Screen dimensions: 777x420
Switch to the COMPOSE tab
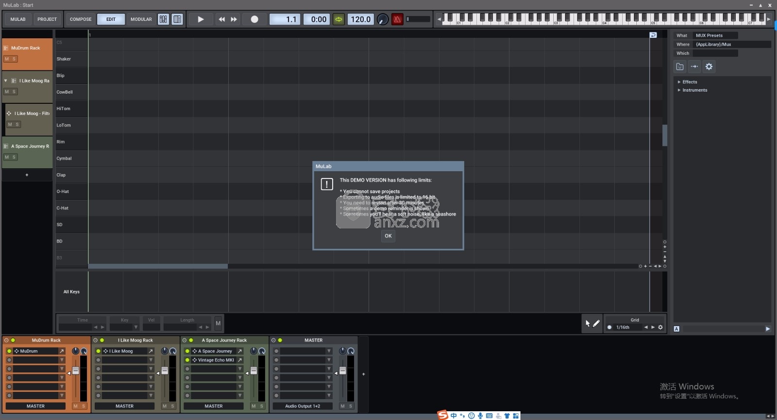[81, 19]
